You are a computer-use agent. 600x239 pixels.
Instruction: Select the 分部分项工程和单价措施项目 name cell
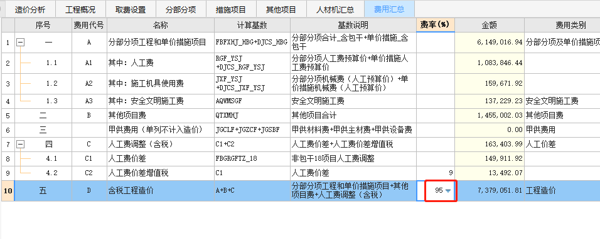(160, 43)
